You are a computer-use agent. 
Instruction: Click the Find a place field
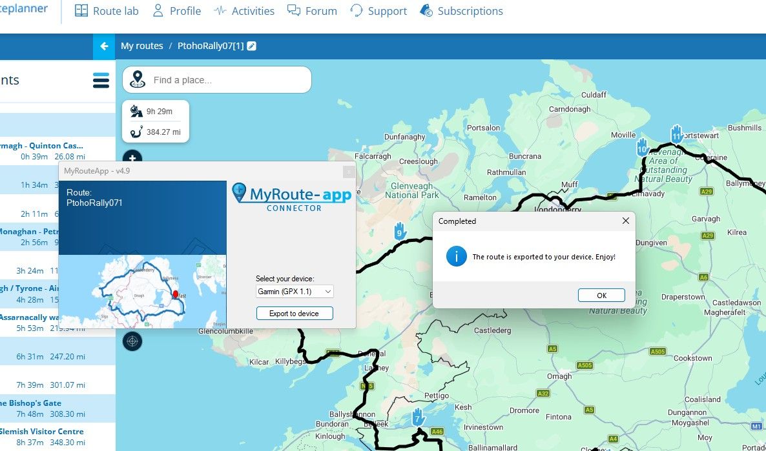pos(217,79)
